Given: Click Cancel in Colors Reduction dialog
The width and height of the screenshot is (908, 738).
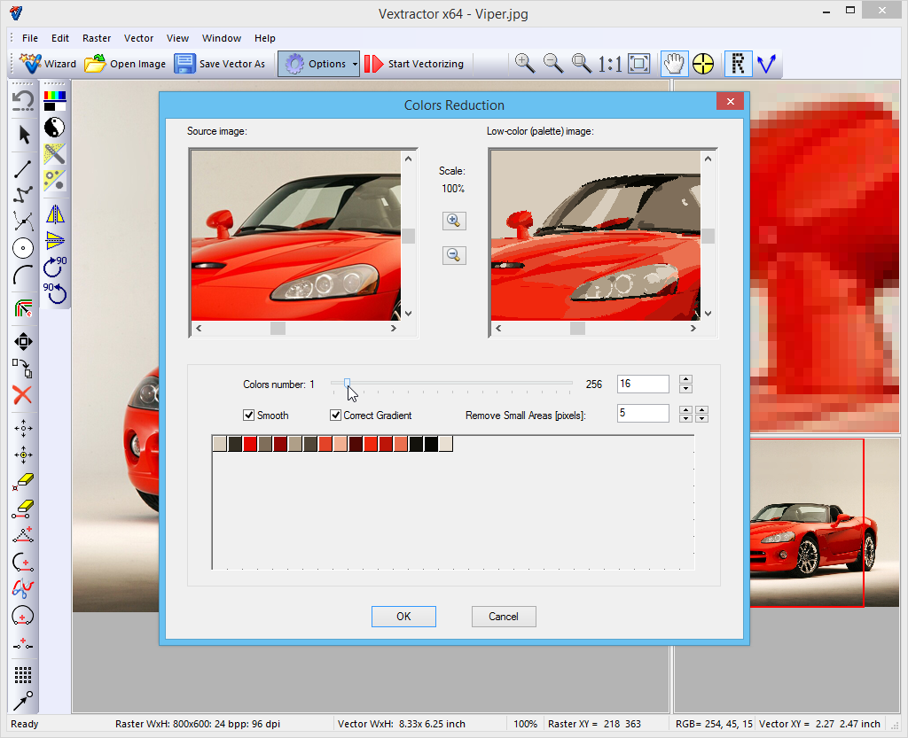Looking at the screenshot, I should [x=503, y=617].
